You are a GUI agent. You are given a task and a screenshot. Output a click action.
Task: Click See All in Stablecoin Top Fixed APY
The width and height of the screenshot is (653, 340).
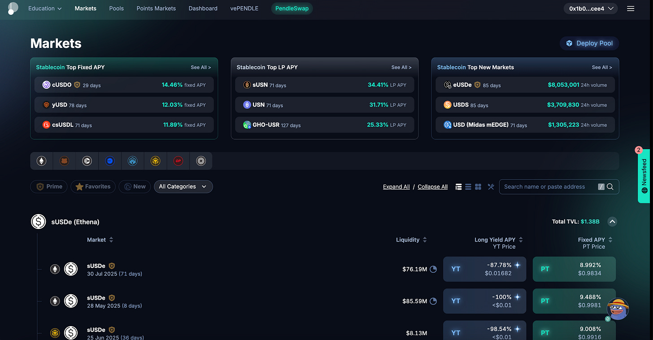200,67
